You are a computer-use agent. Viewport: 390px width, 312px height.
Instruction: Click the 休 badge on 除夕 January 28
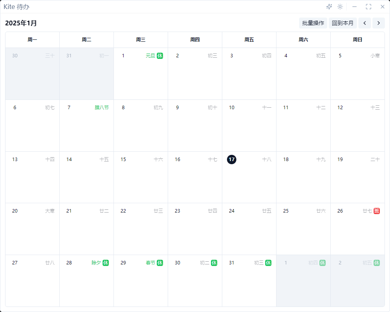(x=106, y=263)
